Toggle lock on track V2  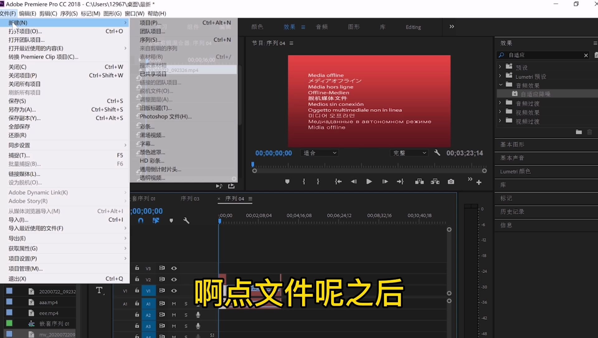pos(137,279)
